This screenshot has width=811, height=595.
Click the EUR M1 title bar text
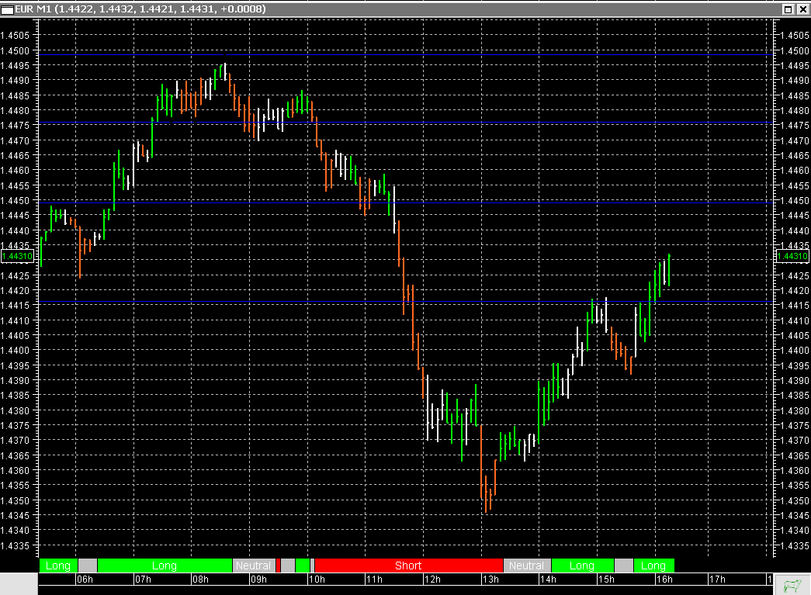click(140, 9)
